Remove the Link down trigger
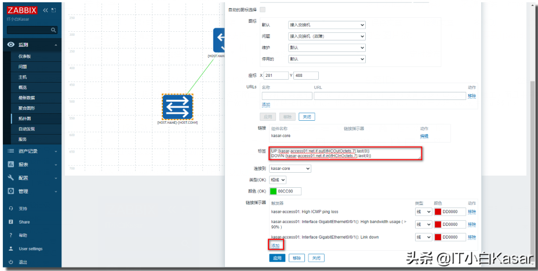This screenshot has height=271, width=538. [x=472, y=237]
